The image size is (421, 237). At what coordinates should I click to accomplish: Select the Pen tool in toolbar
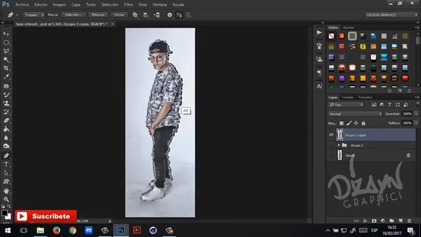pyautogui.click(x=6, y=155)
